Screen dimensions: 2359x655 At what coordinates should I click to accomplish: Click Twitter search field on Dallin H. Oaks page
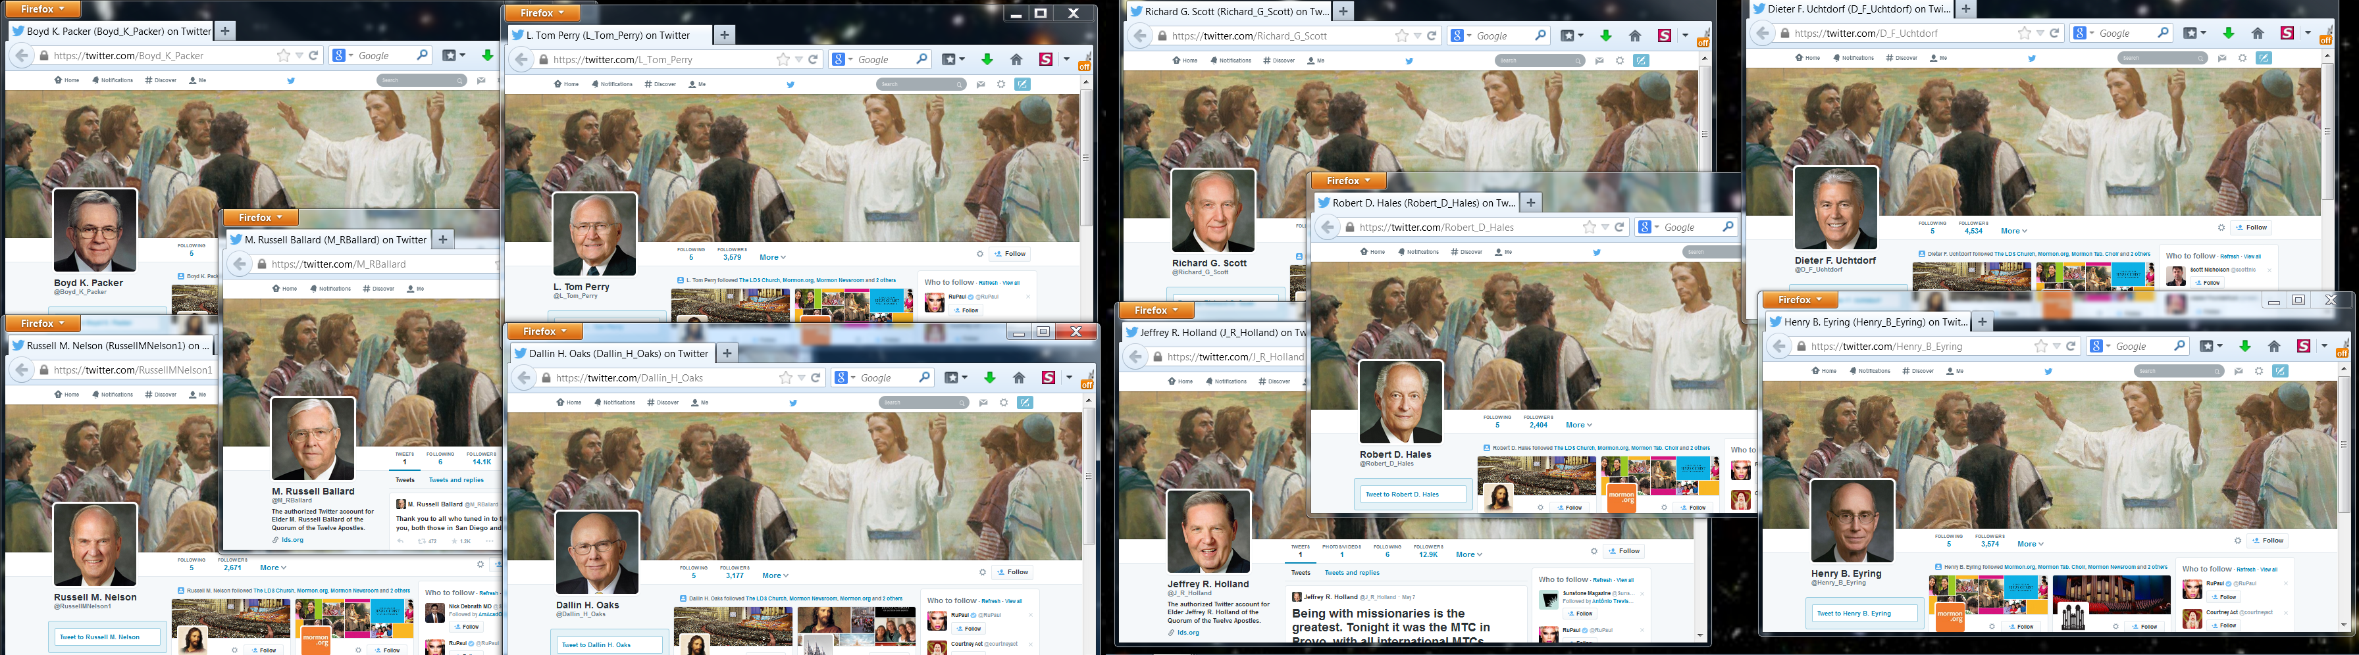[920, 402]
